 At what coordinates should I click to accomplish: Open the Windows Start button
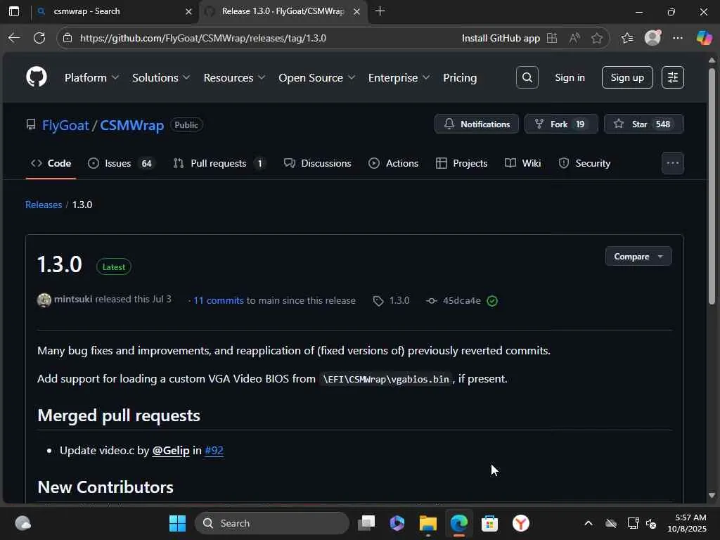[x=177, y=523]
